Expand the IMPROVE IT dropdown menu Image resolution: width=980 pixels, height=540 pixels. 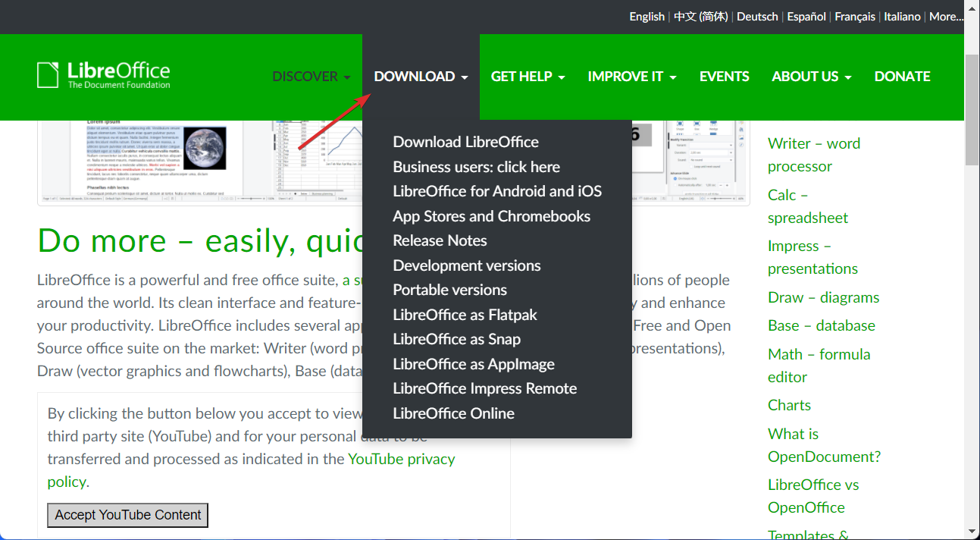pyautogui.click(x=631, y=76)
